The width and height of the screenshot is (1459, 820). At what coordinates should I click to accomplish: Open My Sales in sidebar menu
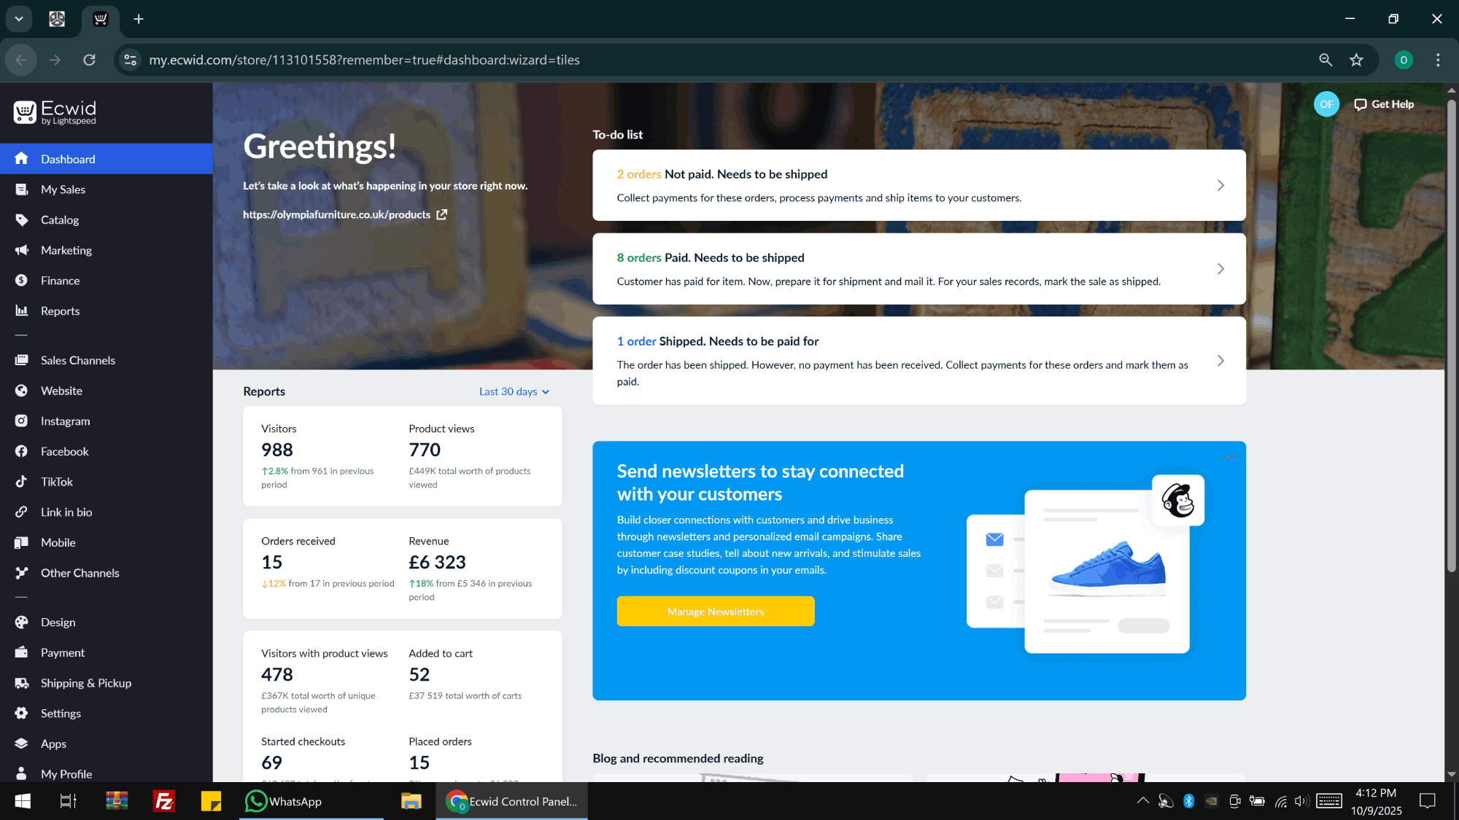[63, 190]
